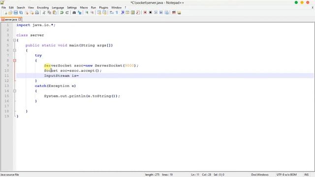The width and height of the screenshot is (315, 177).
Task: Open the Encoding menu
Action: point(43,8)
